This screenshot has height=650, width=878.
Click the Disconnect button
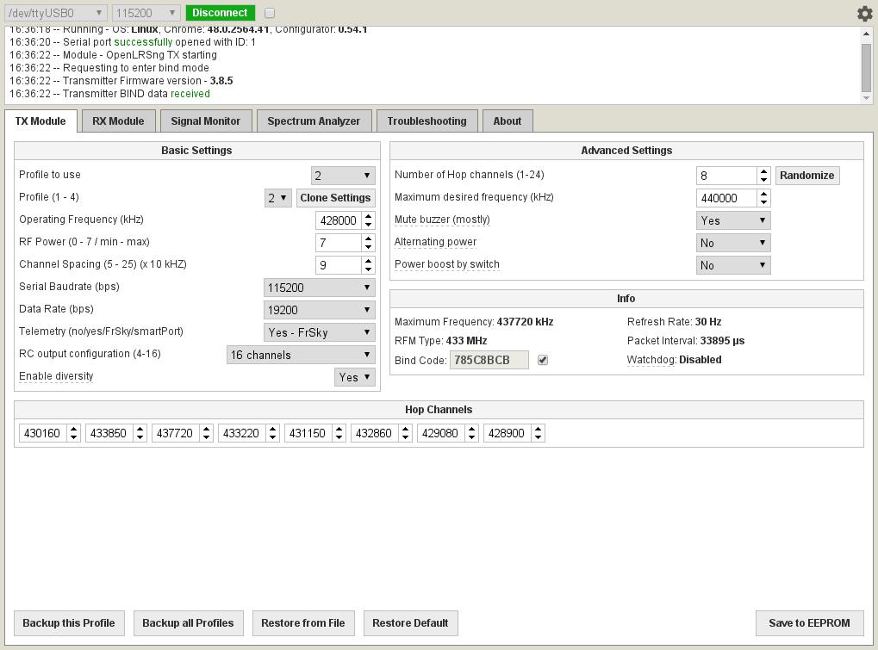(220, 13)
